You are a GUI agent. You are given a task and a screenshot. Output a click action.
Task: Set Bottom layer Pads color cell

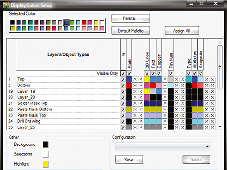pos(129,85)
